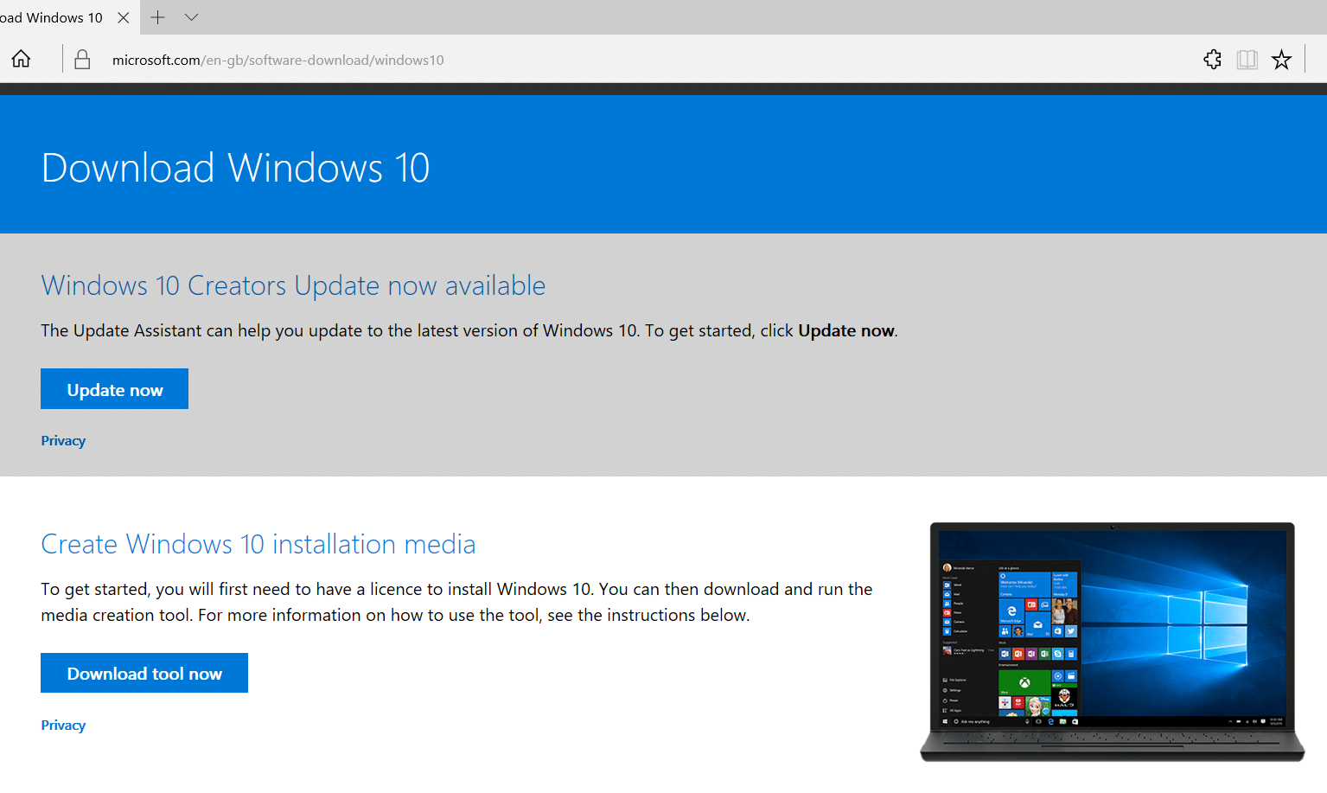
Task: Click the Download Windows 10 page heading
Action: 235,168
